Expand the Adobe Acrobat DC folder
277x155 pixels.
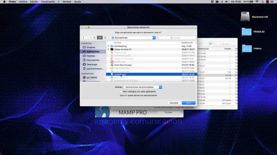point(109,50)
